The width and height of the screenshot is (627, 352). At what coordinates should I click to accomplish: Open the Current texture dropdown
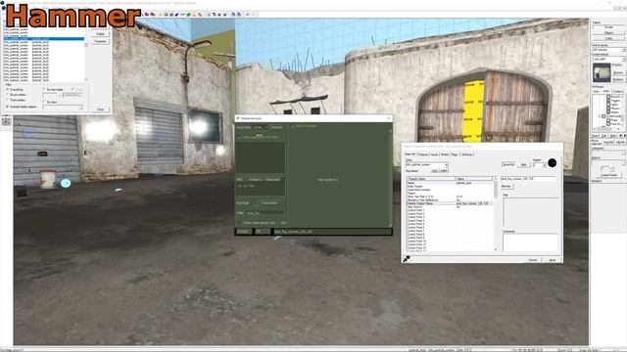[609, 59]
